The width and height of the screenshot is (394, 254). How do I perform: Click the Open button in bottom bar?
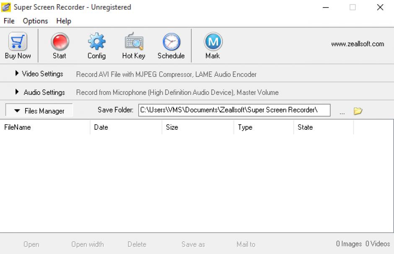pyautogui.click(x=31, y=244)
